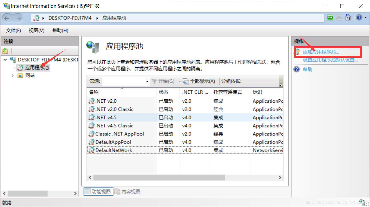370x207 pixels.
Task: Open dropdown arrow next to toolbar Help icon
Action: [x=366, y=18]
